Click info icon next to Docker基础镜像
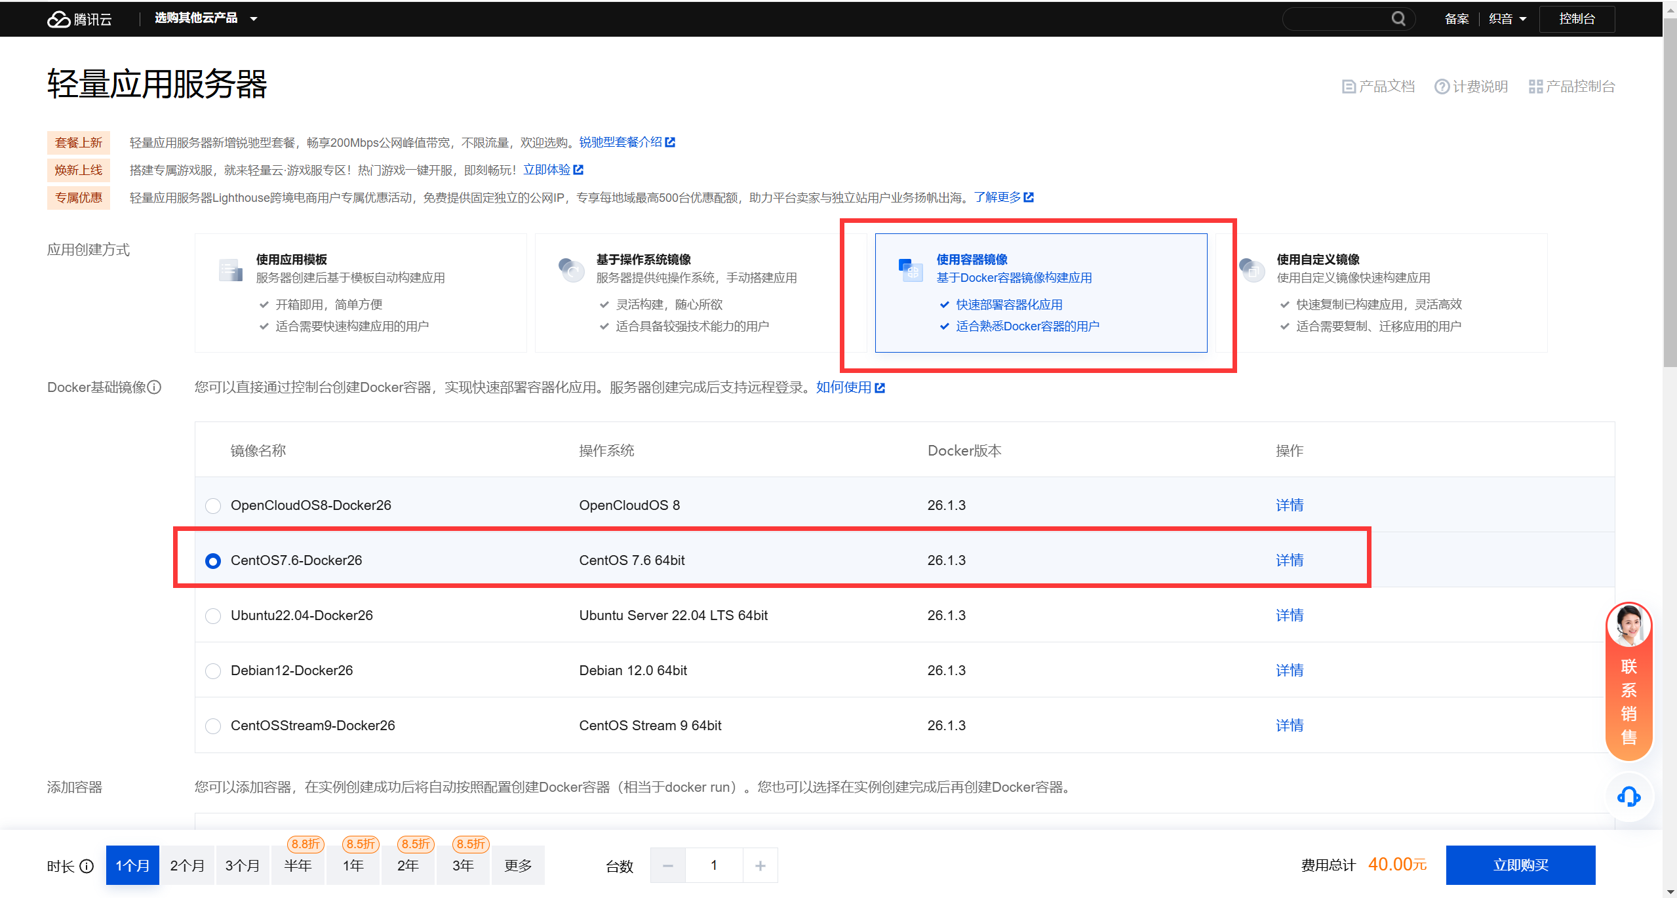 [155, 387]
